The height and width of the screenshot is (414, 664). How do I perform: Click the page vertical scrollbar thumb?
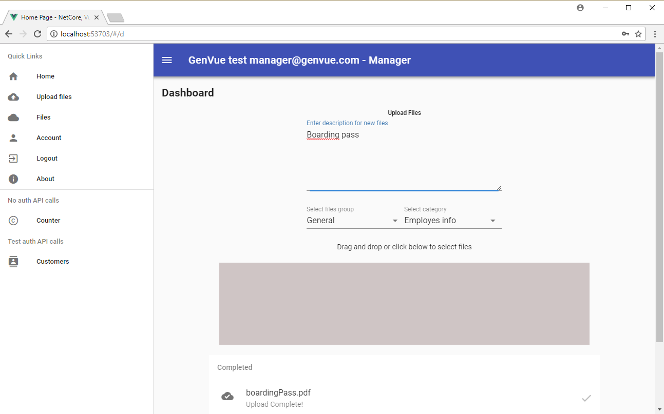click(659, 197)
